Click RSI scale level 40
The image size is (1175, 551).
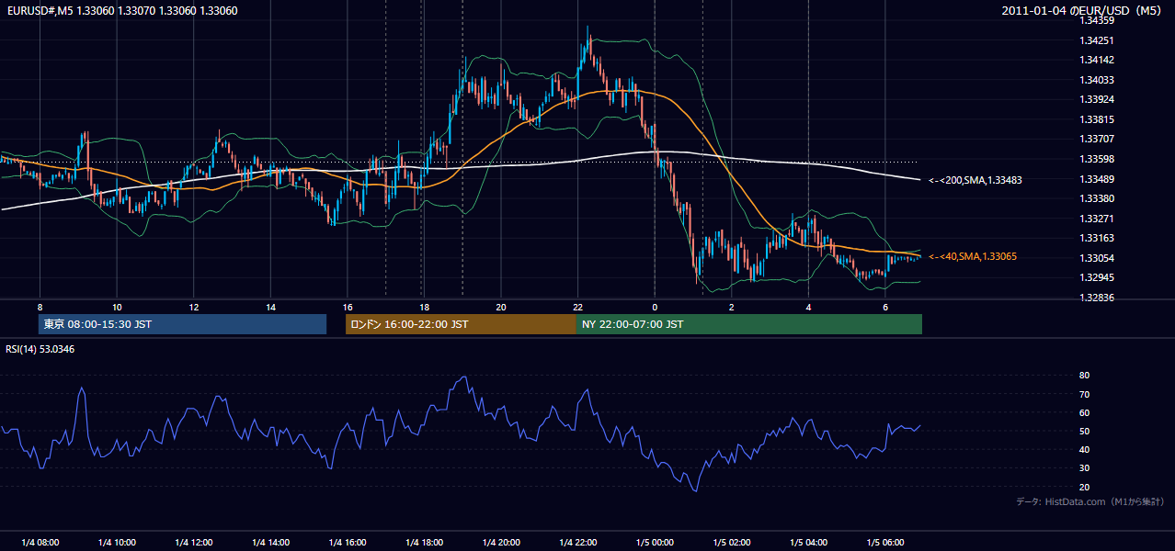click(1085, 450)
